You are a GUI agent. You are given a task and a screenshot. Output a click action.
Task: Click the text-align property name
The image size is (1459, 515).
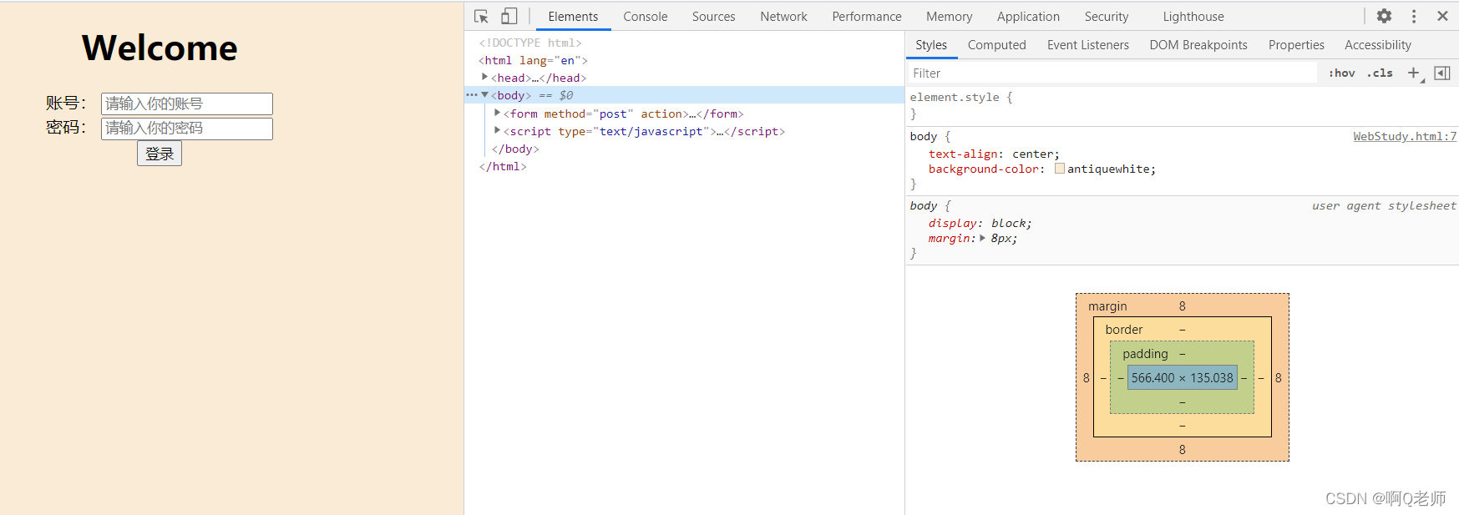[x=963, y=154]
